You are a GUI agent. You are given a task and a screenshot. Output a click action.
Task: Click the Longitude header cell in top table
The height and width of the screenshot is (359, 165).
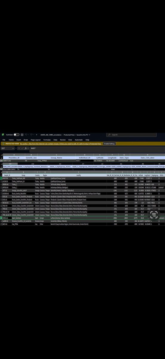click(x=112, y=157)
